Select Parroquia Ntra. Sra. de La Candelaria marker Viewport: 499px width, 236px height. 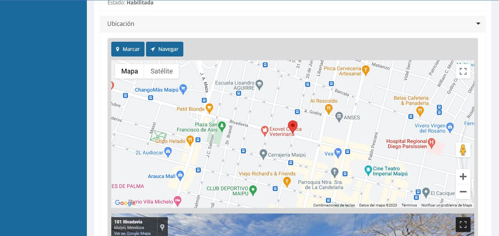tap(335, 172)
